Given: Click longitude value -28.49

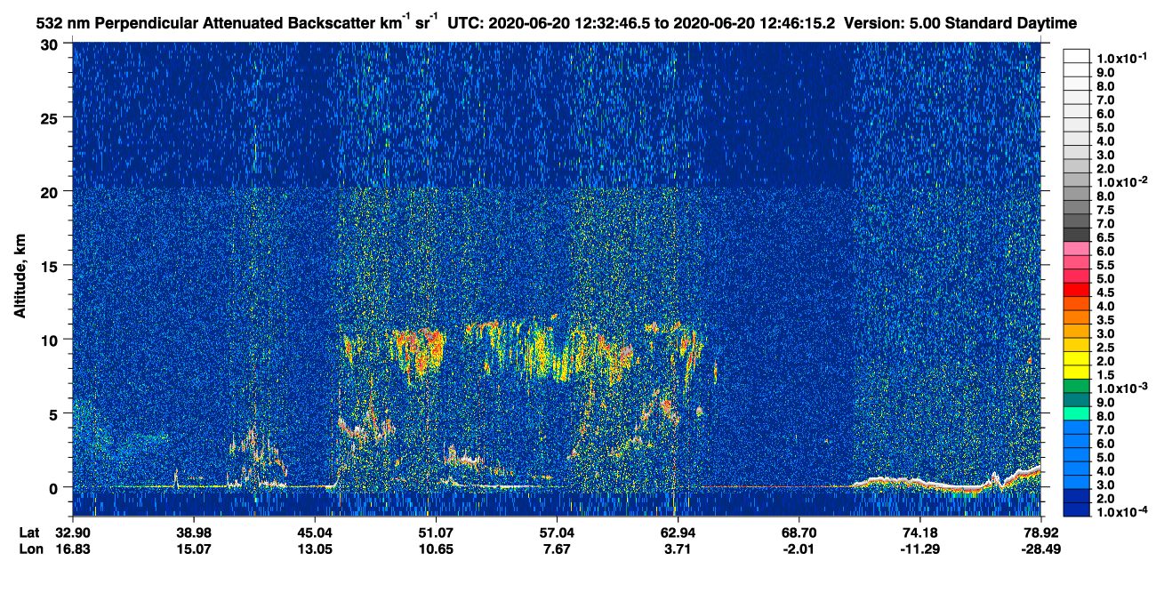Looking at the screenshot, I should 1040,549.
